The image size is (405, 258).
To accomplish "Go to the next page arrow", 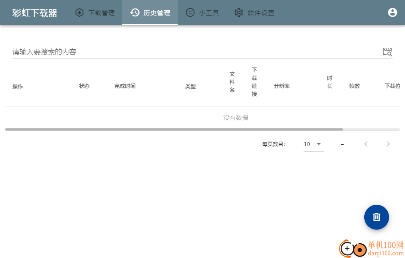I will click(388, 144).
